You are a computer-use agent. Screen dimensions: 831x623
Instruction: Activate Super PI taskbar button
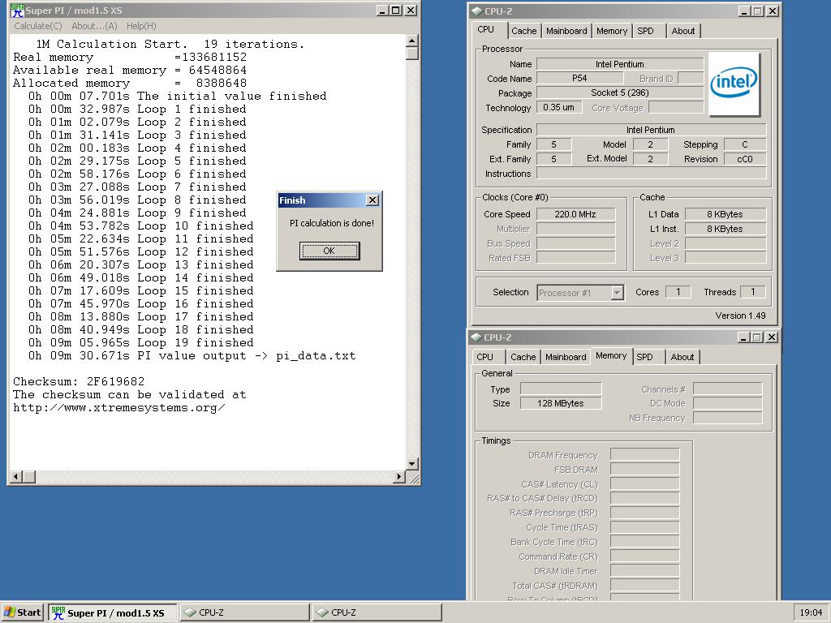(x=113, y=612)
